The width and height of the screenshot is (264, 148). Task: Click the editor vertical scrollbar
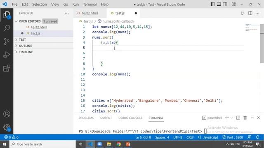pyautogui.click(x=262, y=44)
